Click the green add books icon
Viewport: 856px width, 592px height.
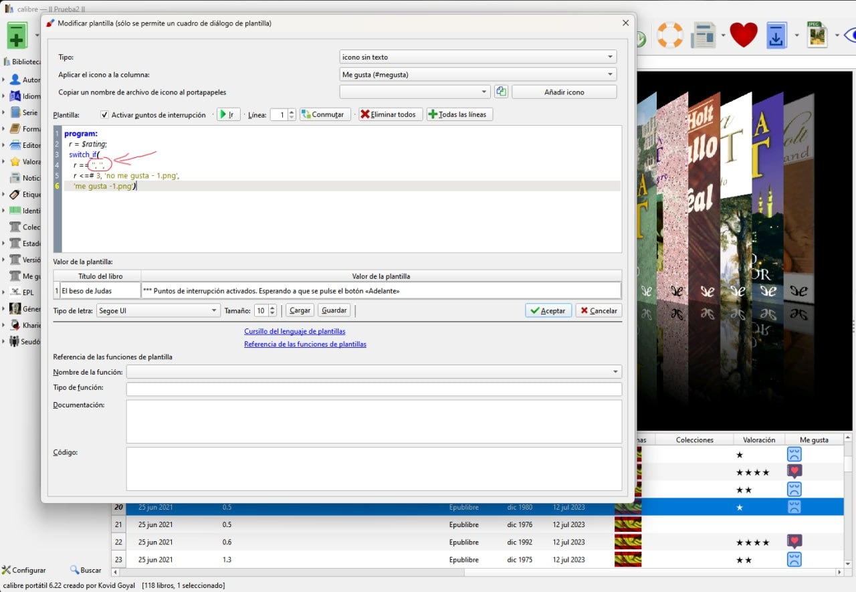click(x=17, y=35)
